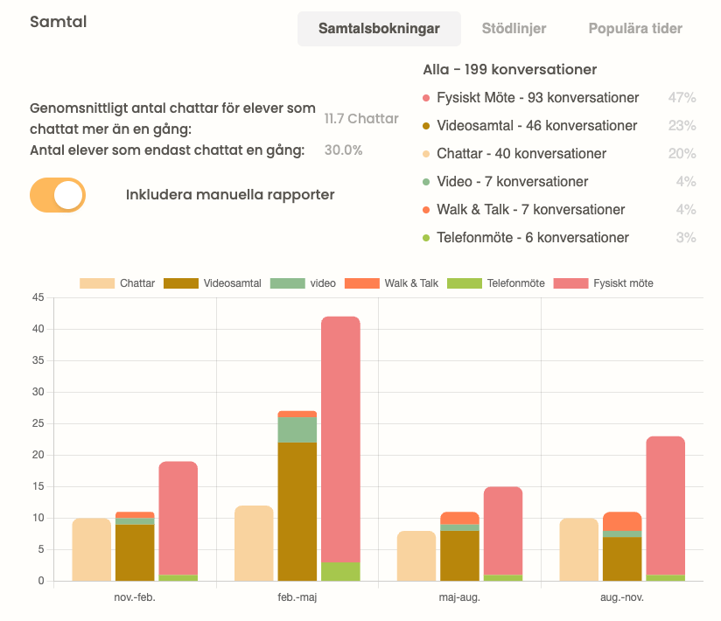The height and width of the screenshot is (621, 721).
Task: Click the tallest pink bar in feb.-maj
Action: click(340, 437)
